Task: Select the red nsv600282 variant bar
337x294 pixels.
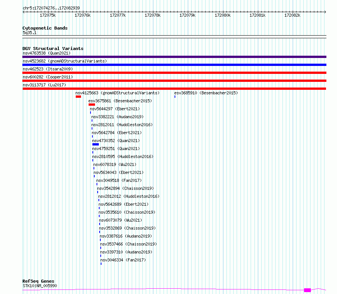Action: (174, 81)
